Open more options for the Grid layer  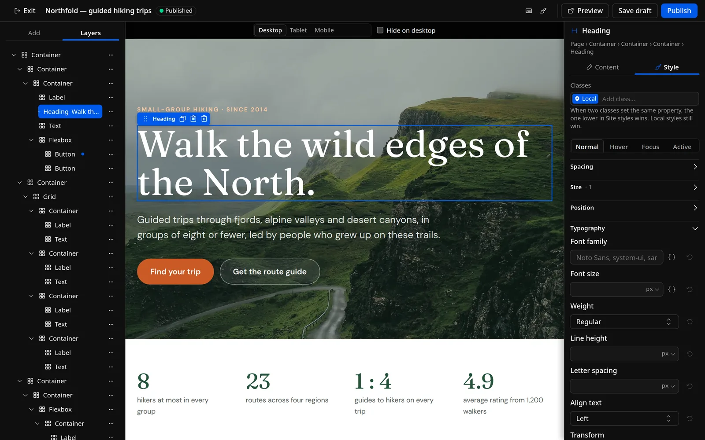click(x=111, y=197)
